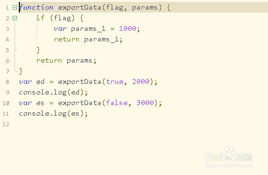Click 'console.log(ed);' on line 9

[x=53, y=93]
